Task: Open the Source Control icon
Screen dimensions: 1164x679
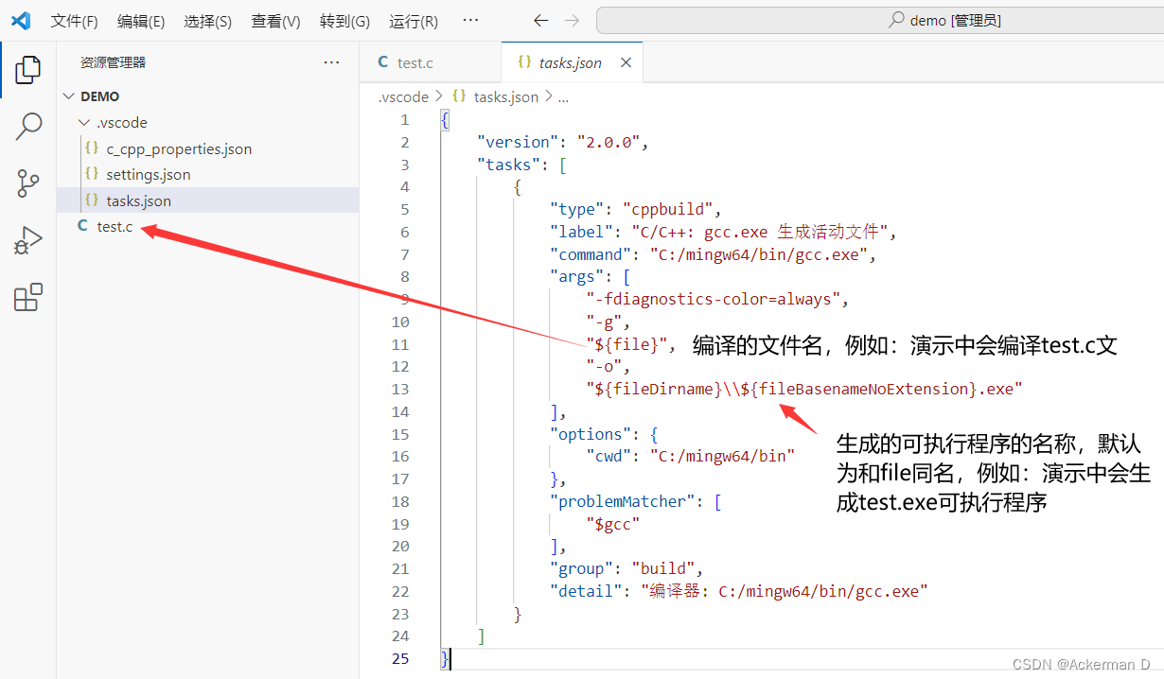Action: point(27,183)
